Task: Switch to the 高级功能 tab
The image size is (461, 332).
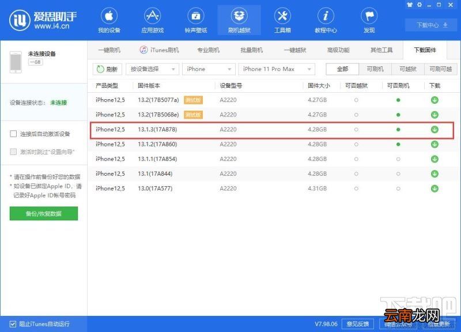Action: [x=338, y=50]
